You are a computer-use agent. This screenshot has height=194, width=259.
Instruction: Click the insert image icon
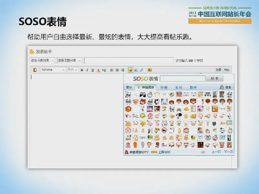136,70
